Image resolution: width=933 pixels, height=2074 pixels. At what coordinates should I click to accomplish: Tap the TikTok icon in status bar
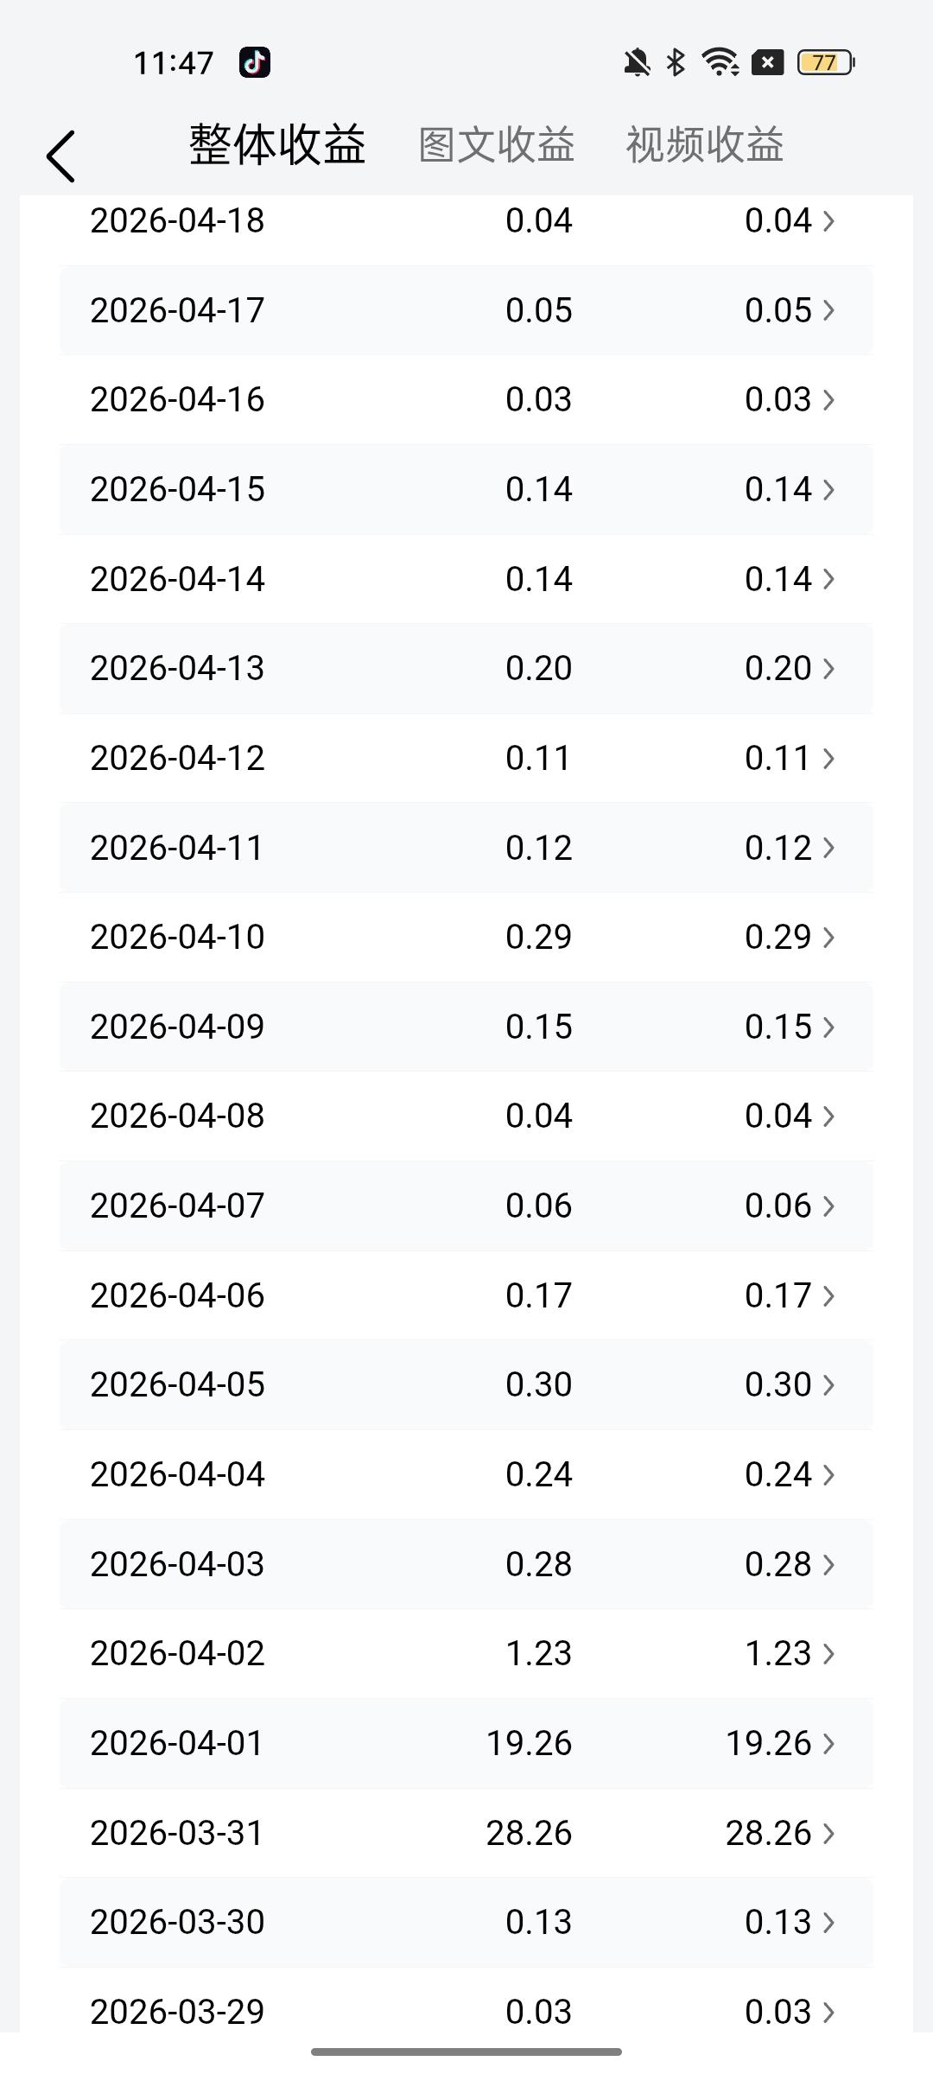[255, 62]
